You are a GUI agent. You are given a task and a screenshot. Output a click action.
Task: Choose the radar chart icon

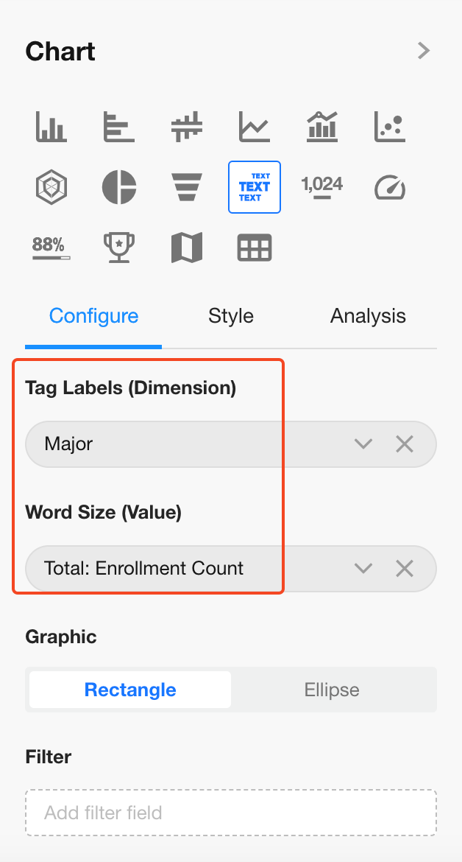(x=51, y=187)
